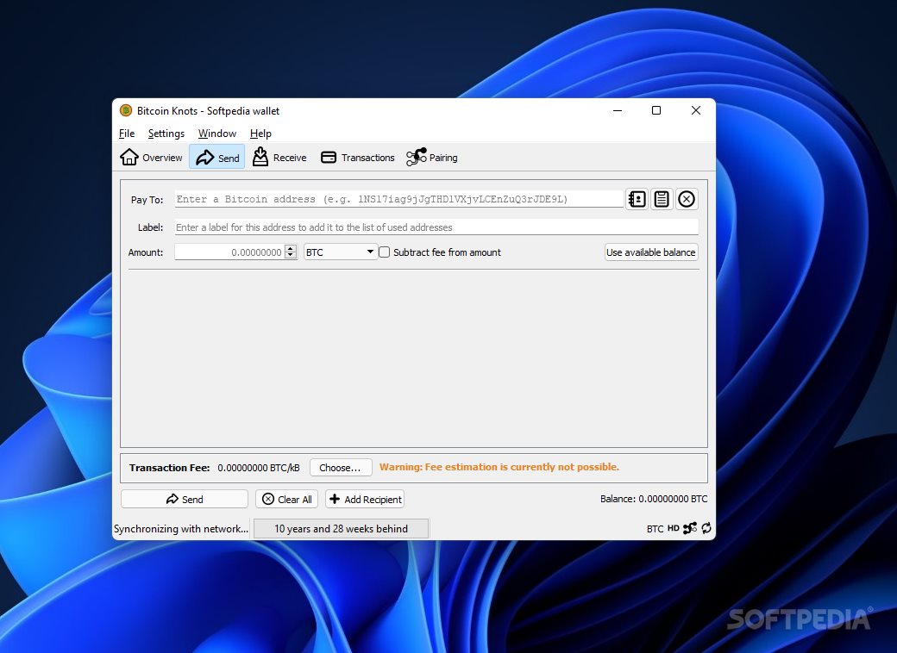897x653 pixels.
Task: Close the Bitcoin Knots window
Action: 696,110
